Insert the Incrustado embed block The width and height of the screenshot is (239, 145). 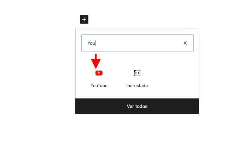[x=137, y=79]
